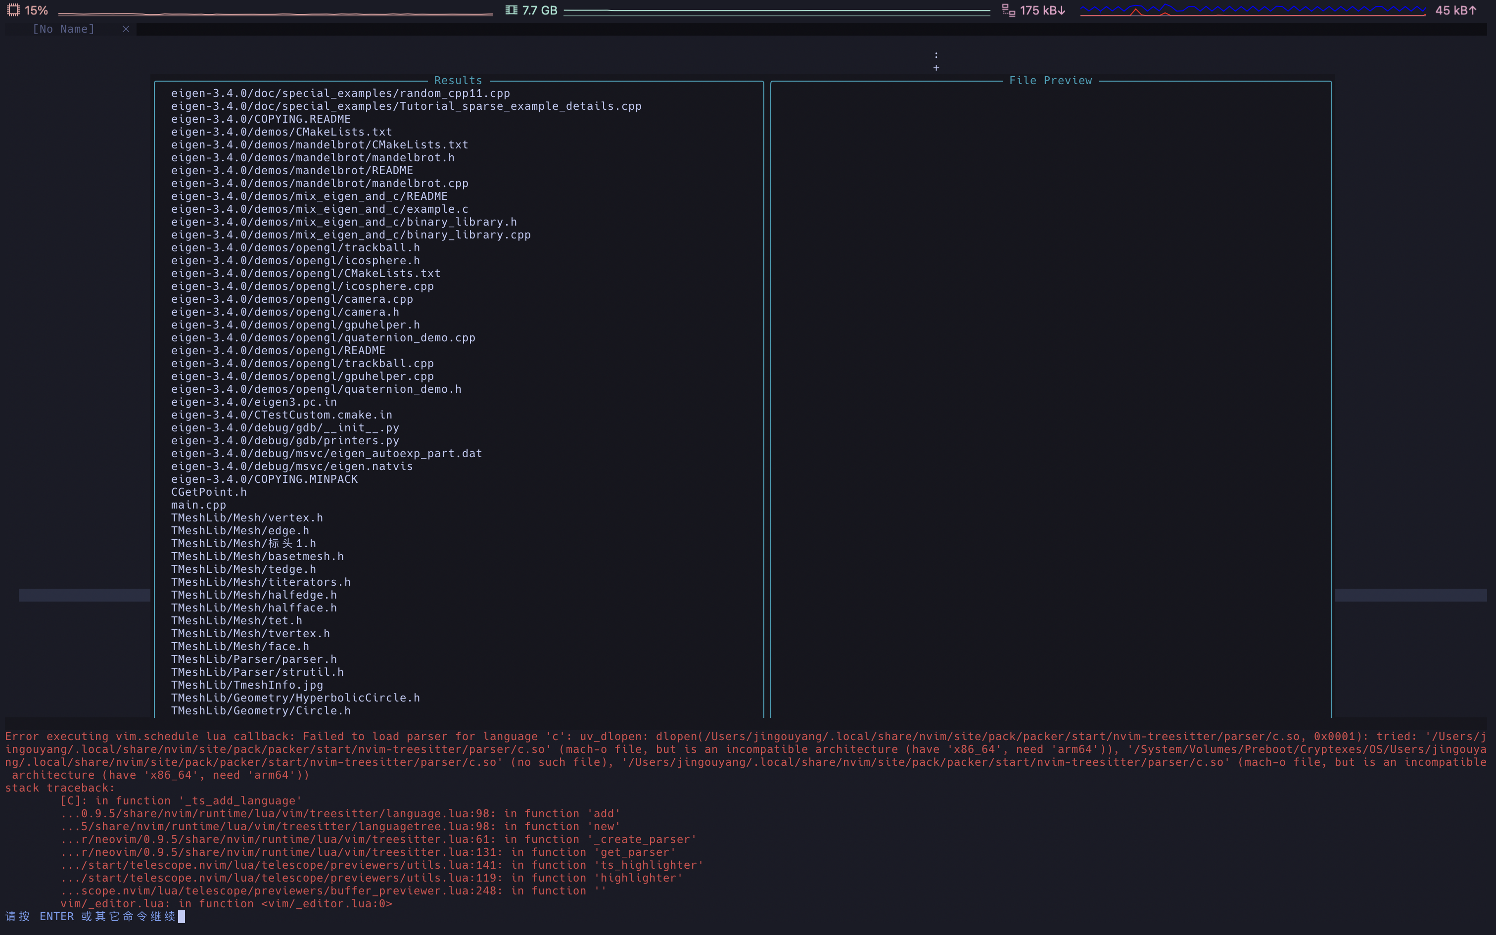Click the 请按 ENTER continue prompt
The width and height of the screenshot is (1496, 935).
[x=90, y=916]
